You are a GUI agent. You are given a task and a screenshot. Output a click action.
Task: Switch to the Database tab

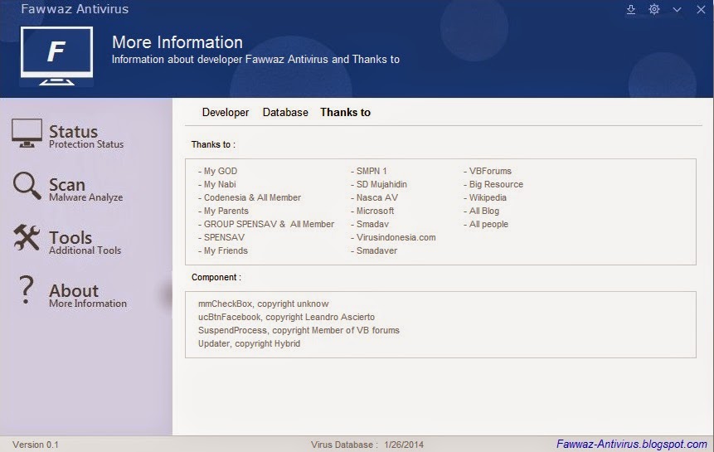285,112
